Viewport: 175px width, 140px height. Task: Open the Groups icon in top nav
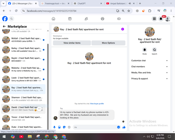pyautogui.click(x=103, y=19)
